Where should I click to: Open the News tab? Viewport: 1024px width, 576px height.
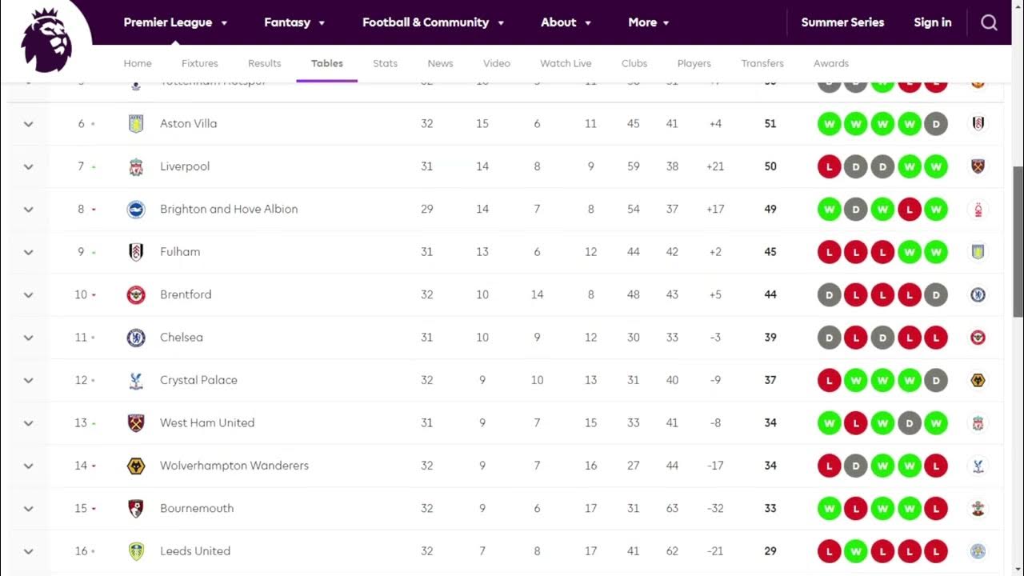pyautogui.click(x=440, y=63)
